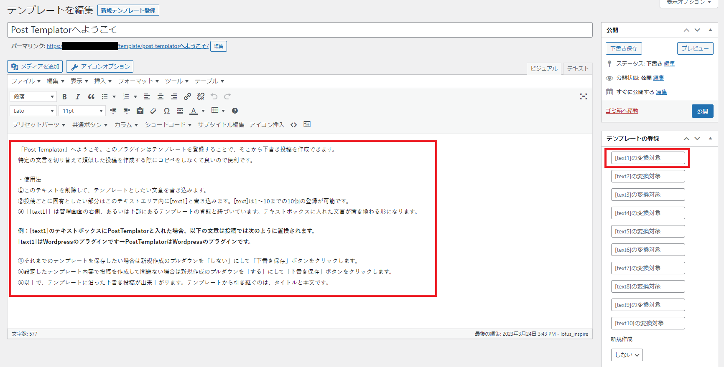Click the ゴミ箱へ移動 link

(x=622, y=111)
